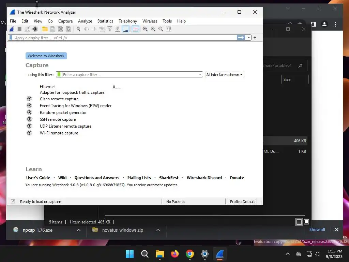Click the find packet magnifier icon

[x=78, y=29]
